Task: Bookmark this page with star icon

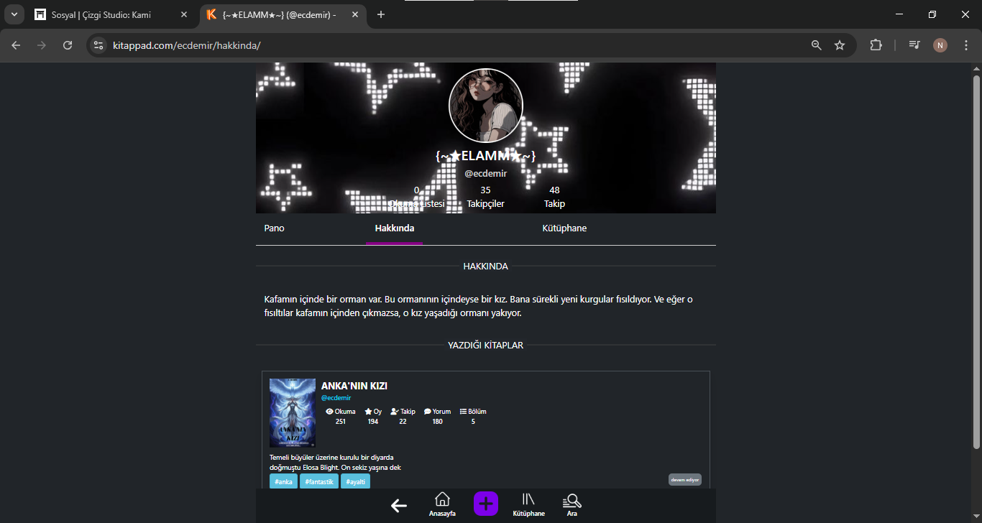Action: [x=840, y=45]
